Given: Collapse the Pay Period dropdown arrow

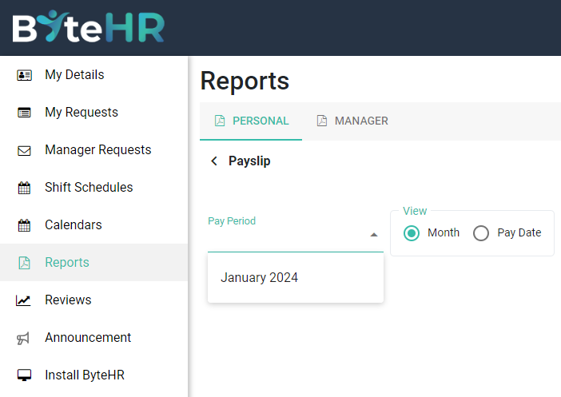Looking at the screenshot, I should click(x=374, y=235).
